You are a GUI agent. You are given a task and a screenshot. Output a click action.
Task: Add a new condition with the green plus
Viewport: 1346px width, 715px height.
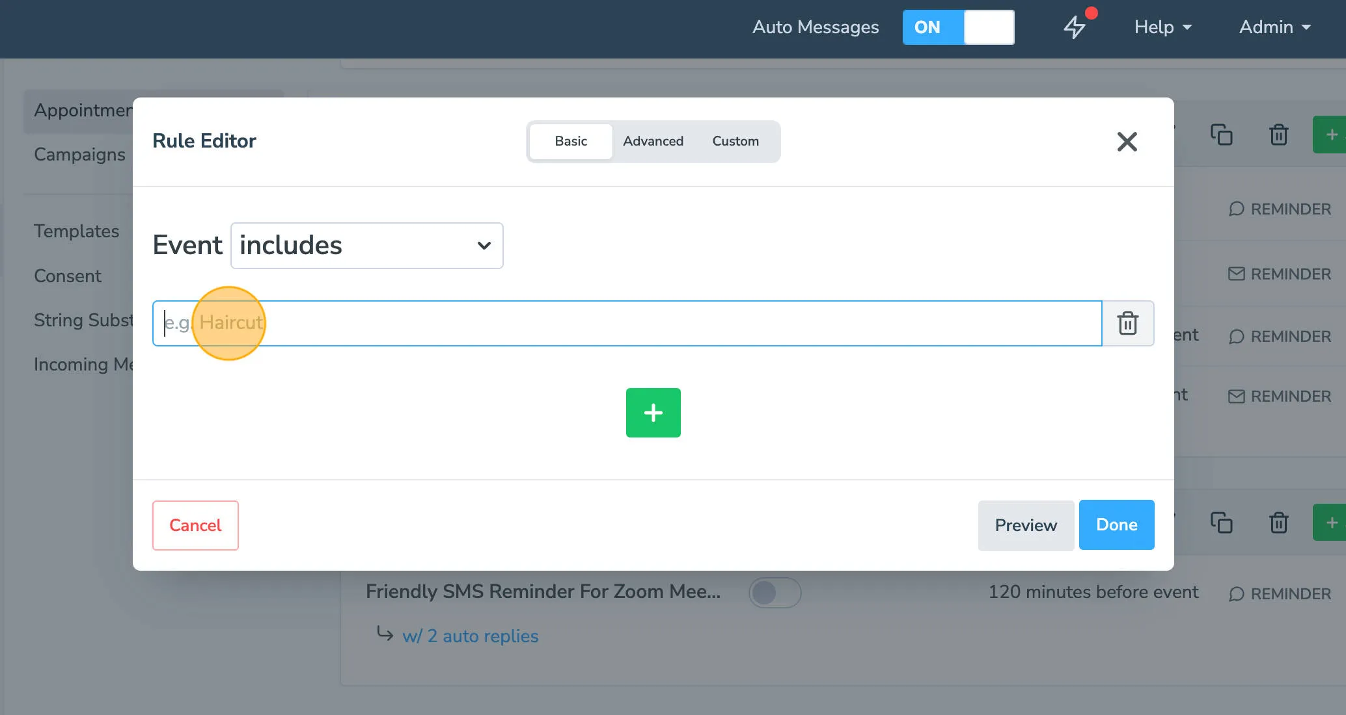coord(653,412)
